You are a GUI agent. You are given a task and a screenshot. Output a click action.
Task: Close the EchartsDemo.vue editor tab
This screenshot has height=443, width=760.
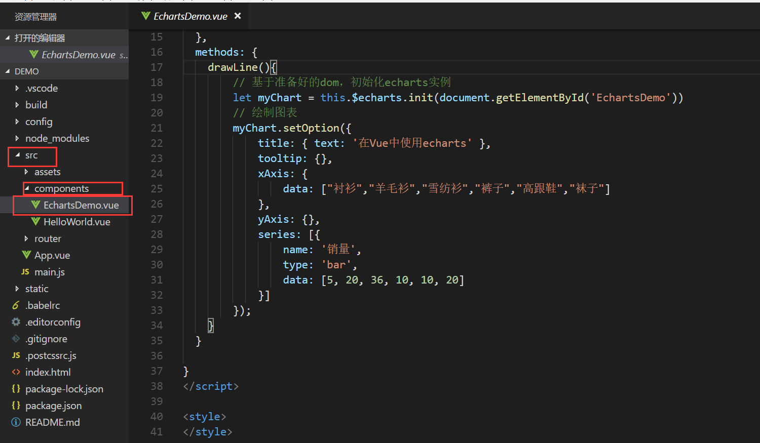tap(237, 16)
